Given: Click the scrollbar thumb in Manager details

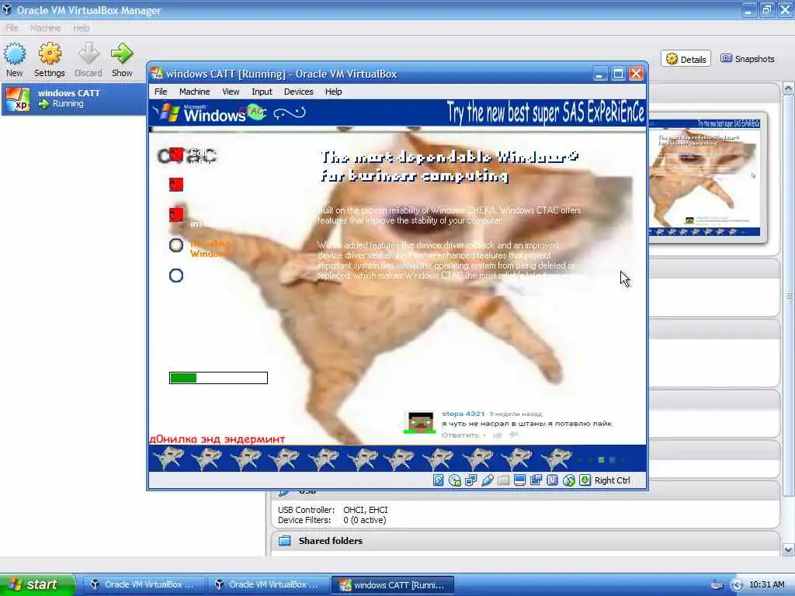Looking at the screenshot, I should click(x=789, y=296).
